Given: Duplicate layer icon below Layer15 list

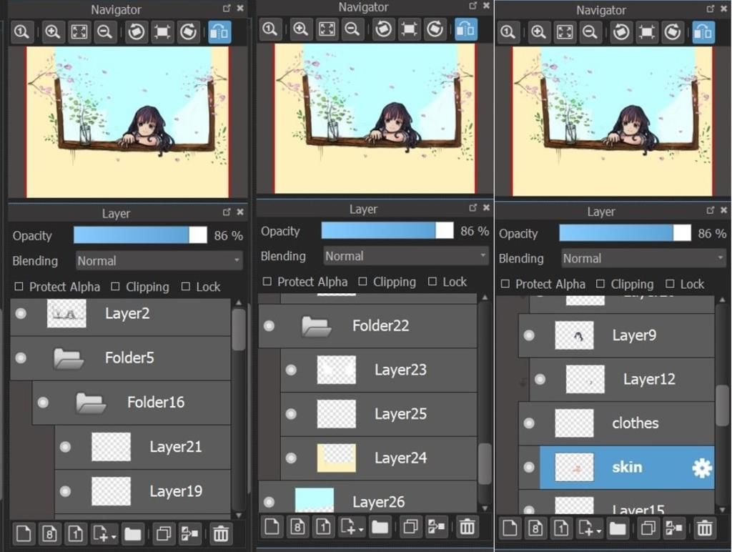Looking at the screenshot, I should [648, 528].
